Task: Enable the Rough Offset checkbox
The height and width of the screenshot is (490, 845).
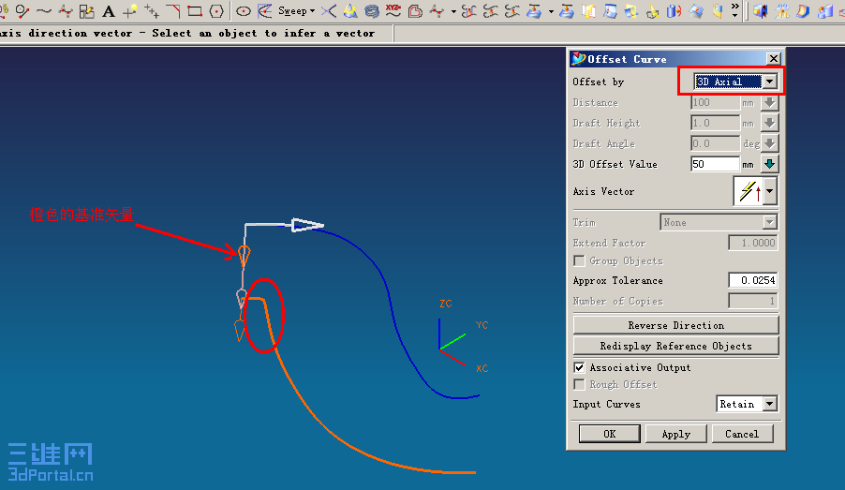Action: pyautogui.click(x=579, y=384)
